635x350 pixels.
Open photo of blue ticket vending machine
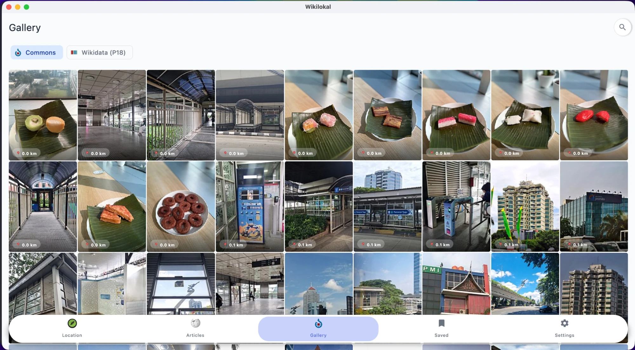(x=250, y=207)
